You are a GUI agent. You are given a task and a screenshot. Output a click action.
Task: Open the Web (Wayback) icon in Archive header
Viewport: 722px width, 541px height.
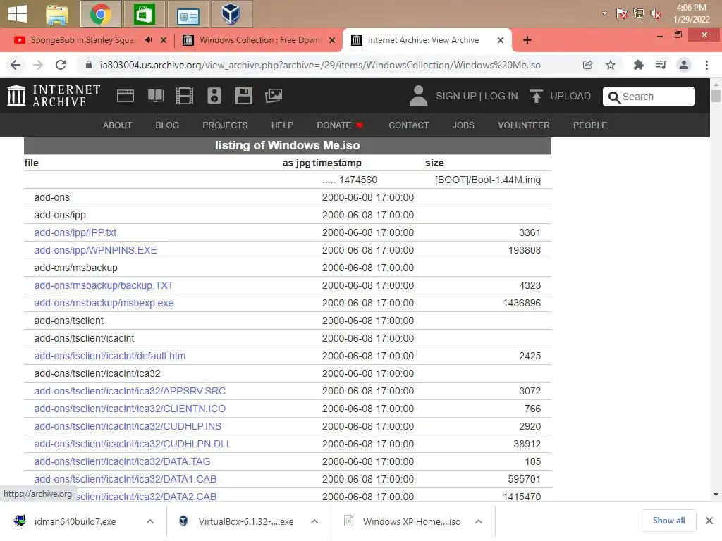click(126, 96)
